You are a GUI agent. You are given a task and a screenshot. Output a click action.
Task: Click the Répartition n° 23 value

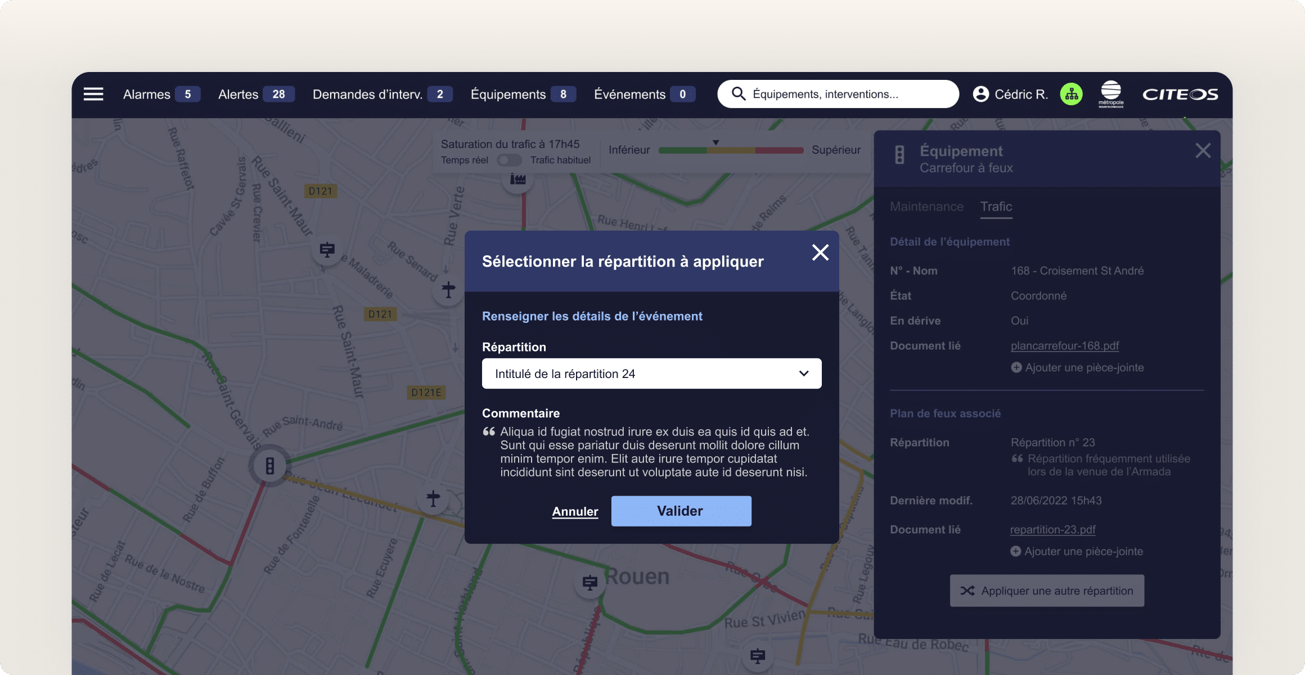1053,442
